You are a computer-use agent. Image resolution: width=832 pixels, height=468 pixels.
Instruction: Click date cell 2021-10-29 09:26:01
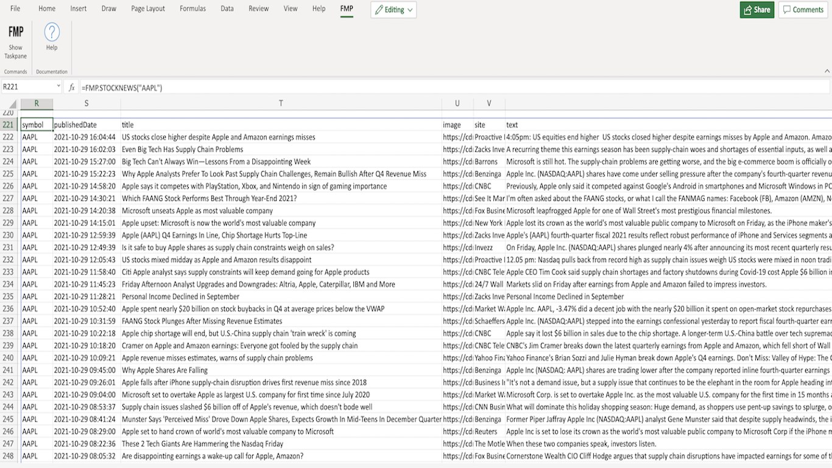click(x=86, y=382)
